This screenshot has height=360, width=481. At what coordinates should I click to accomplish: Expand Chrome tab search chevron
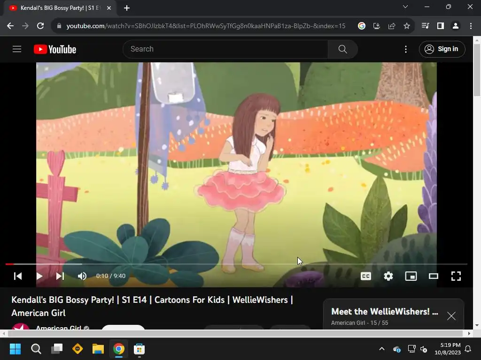tap(405, 7)
